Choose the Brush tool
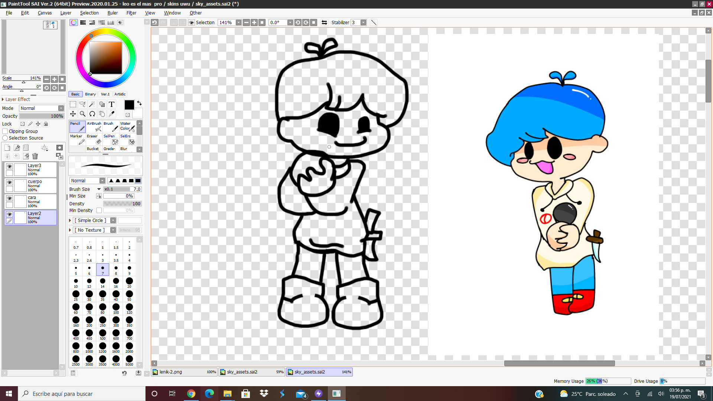The width and height of the screenshot is (713, 401). [111, 127]
